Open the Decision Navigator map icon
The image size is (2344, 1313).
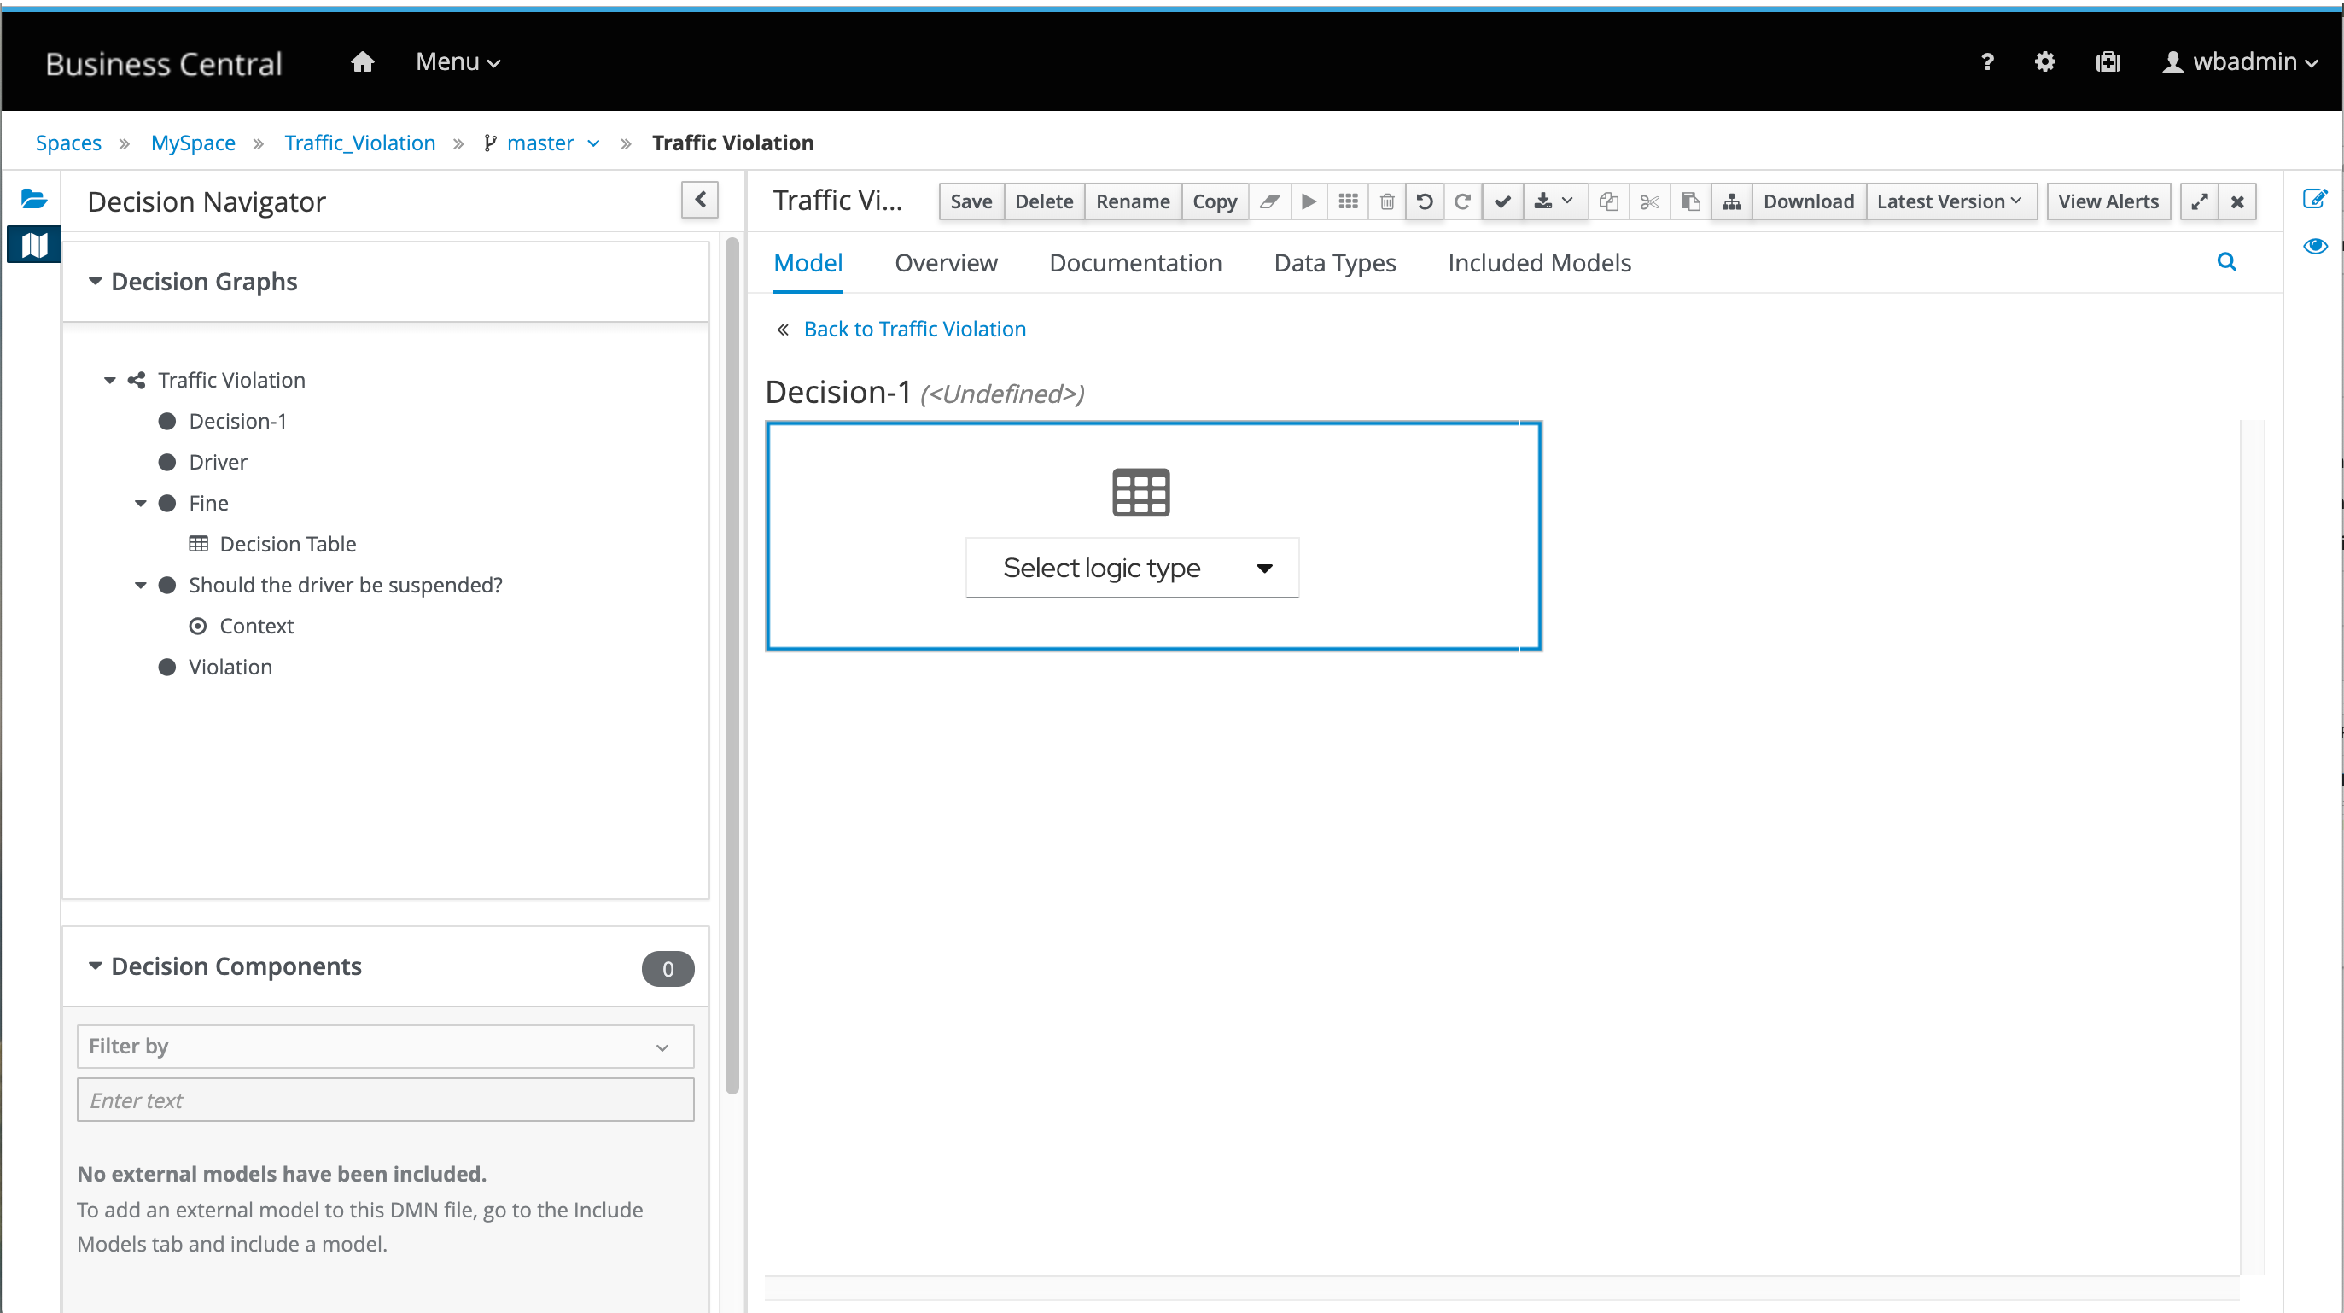pos(33,245)
